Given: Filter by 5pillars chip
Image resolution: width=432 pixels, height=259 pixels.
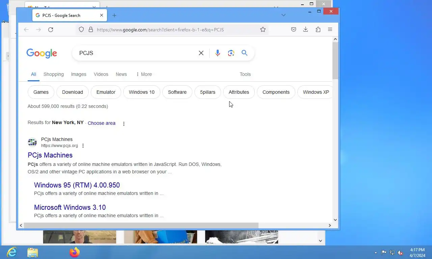Looking at the screenshot, I should click(x=208, y=92).
